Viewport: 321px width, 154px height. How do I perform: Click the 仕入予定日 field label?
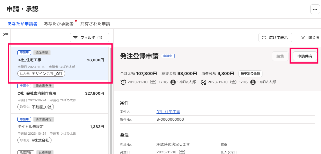pos(229,152)
